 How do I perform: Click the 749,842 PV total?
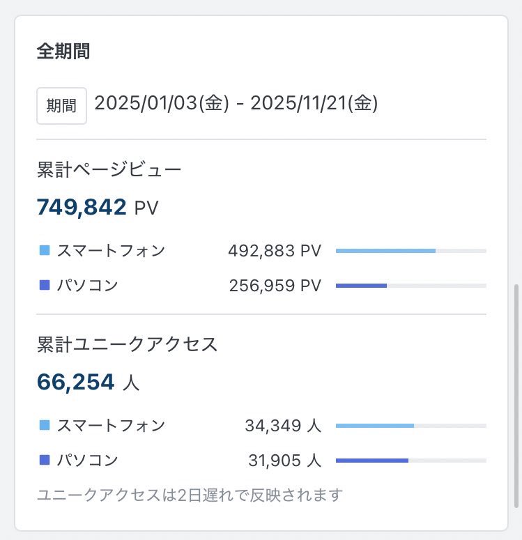(98, 207)
